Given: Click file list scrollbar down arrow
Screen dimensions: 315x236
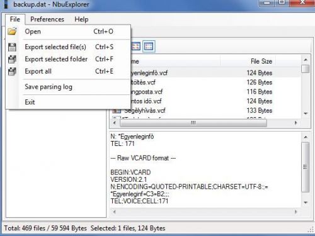Looking at the screenshot, I should click(x=306, y=113).
